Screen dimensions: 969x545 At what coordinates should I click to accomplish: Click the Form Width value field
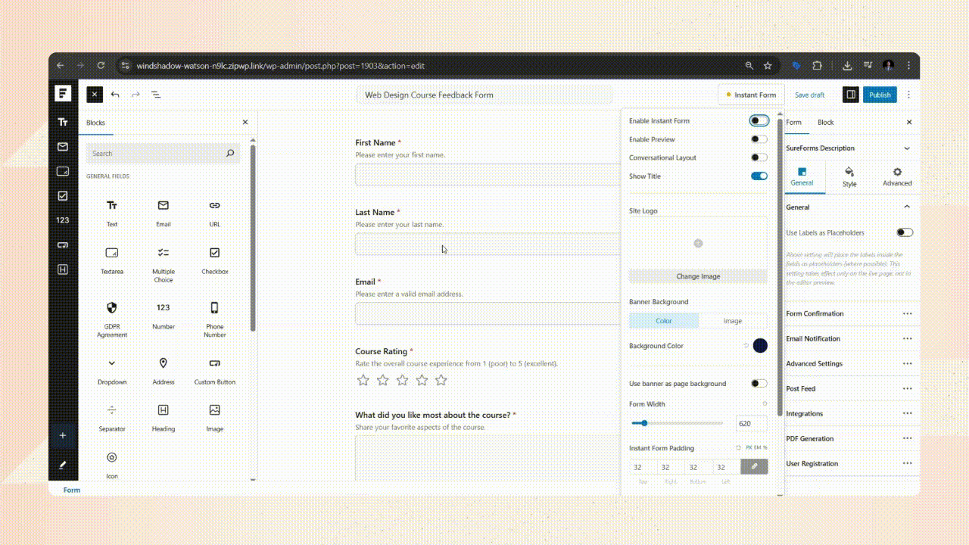[x=751, y=424]
